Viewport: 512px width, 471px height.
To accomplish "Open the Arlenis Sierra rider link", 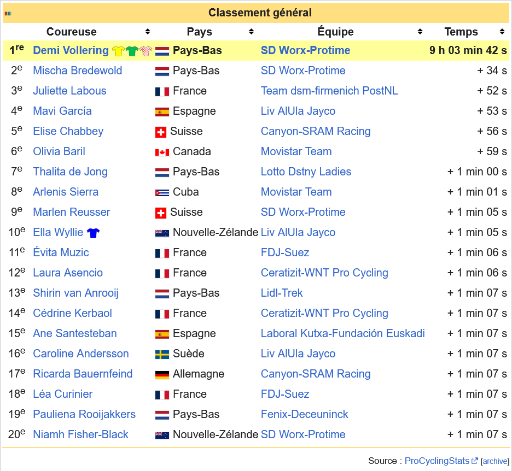I will (x=66, y=192).
